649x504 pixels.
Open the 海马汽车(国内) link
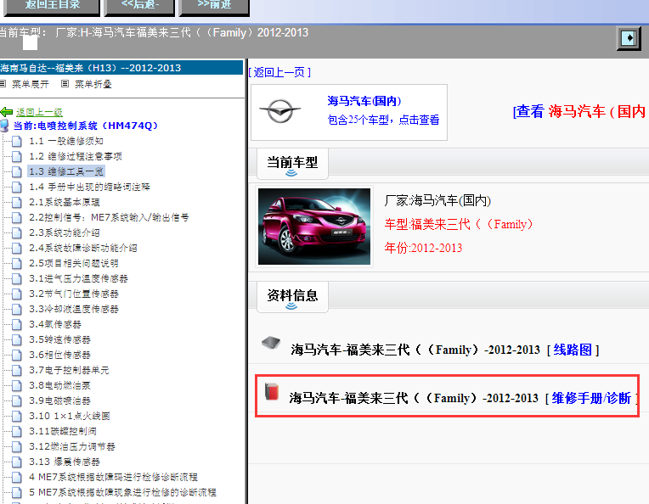[x=364, y=101]
